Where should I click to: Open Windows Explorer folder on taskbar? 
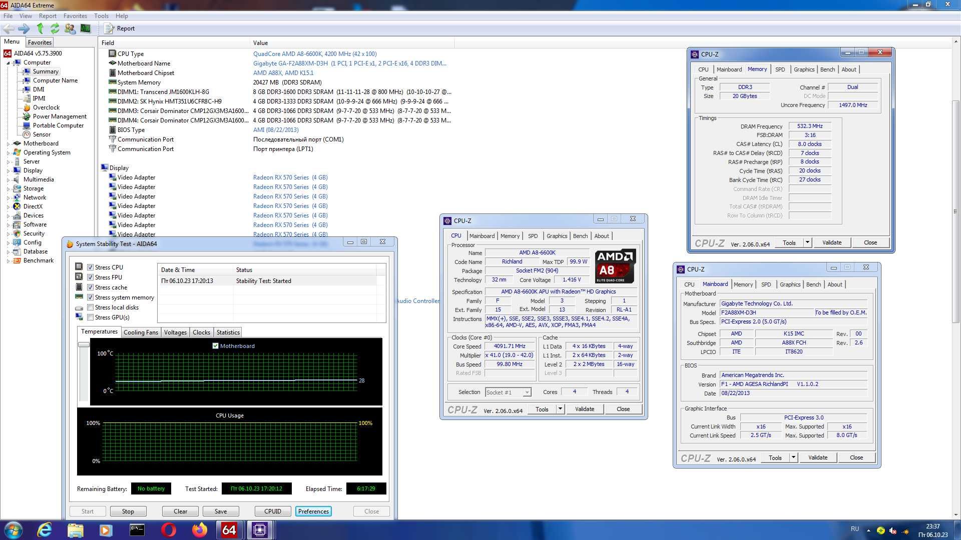75,530
